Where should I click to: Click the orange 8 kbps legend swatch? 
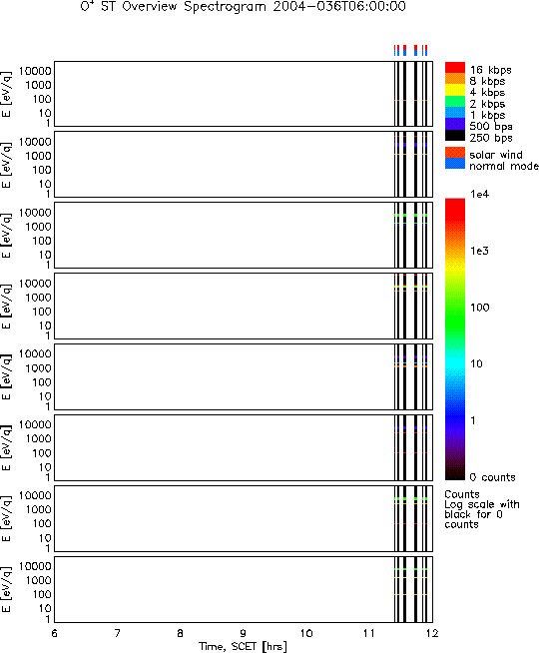tap(455, 79)
